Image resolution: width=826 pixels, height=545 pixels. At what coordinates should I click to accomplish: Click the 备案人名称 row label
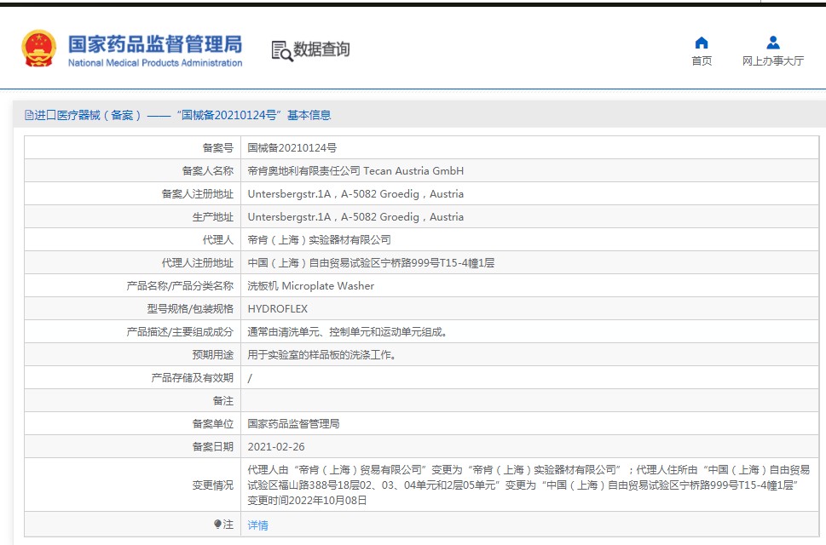point(207,171)
